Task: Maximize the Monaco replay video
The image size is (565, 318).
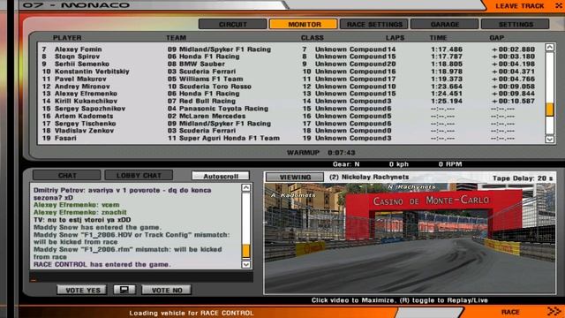Action: (x=410, y=238)
